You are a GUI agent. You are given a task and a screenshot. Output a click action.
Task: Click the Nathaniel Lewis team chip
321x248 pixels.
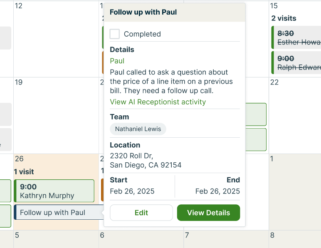(138, 129)
